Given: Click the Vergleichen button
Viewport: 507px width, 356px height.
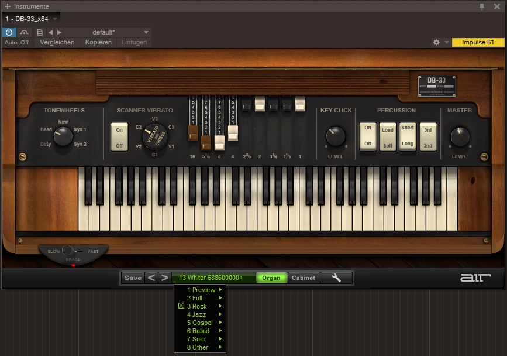Looking at the screenshot, I should click(x=57, y=42).
